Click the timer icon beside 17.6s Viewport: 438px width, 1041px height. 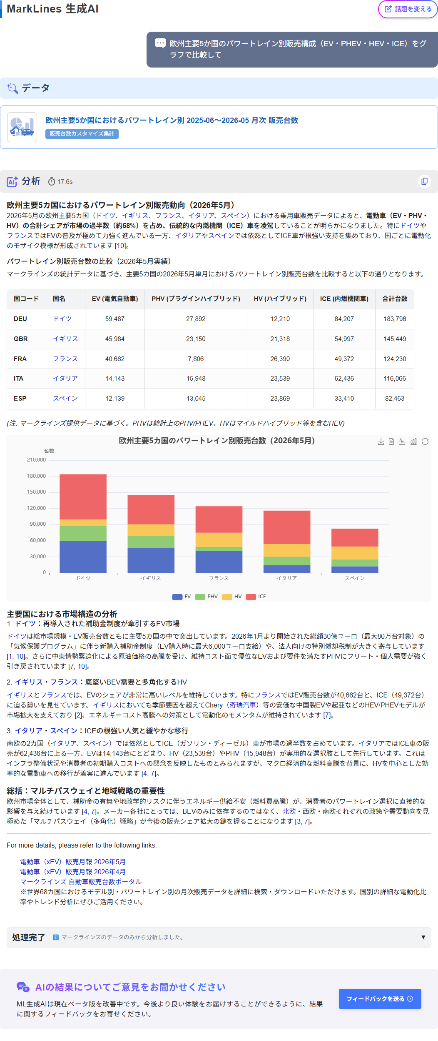(x=52, y=181)
